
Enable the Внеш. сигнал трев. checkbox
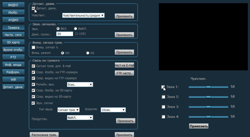tap(34, 47)
